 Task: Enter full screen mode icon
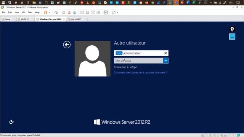pos(93,13)
